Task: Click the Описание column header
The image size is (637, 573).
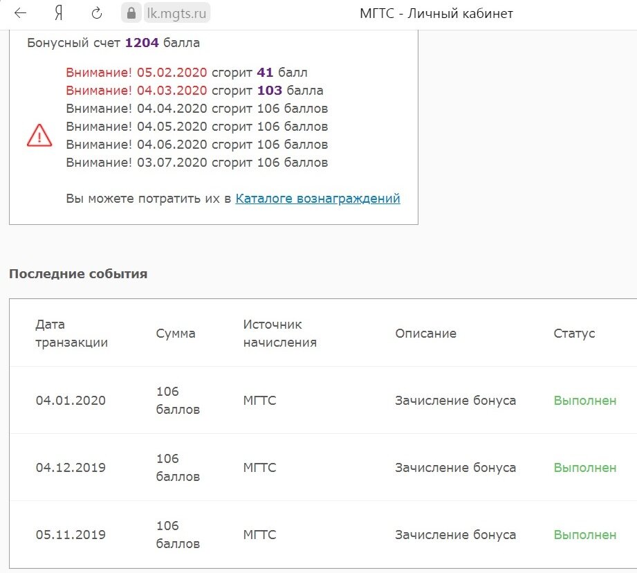Action: 426,334
